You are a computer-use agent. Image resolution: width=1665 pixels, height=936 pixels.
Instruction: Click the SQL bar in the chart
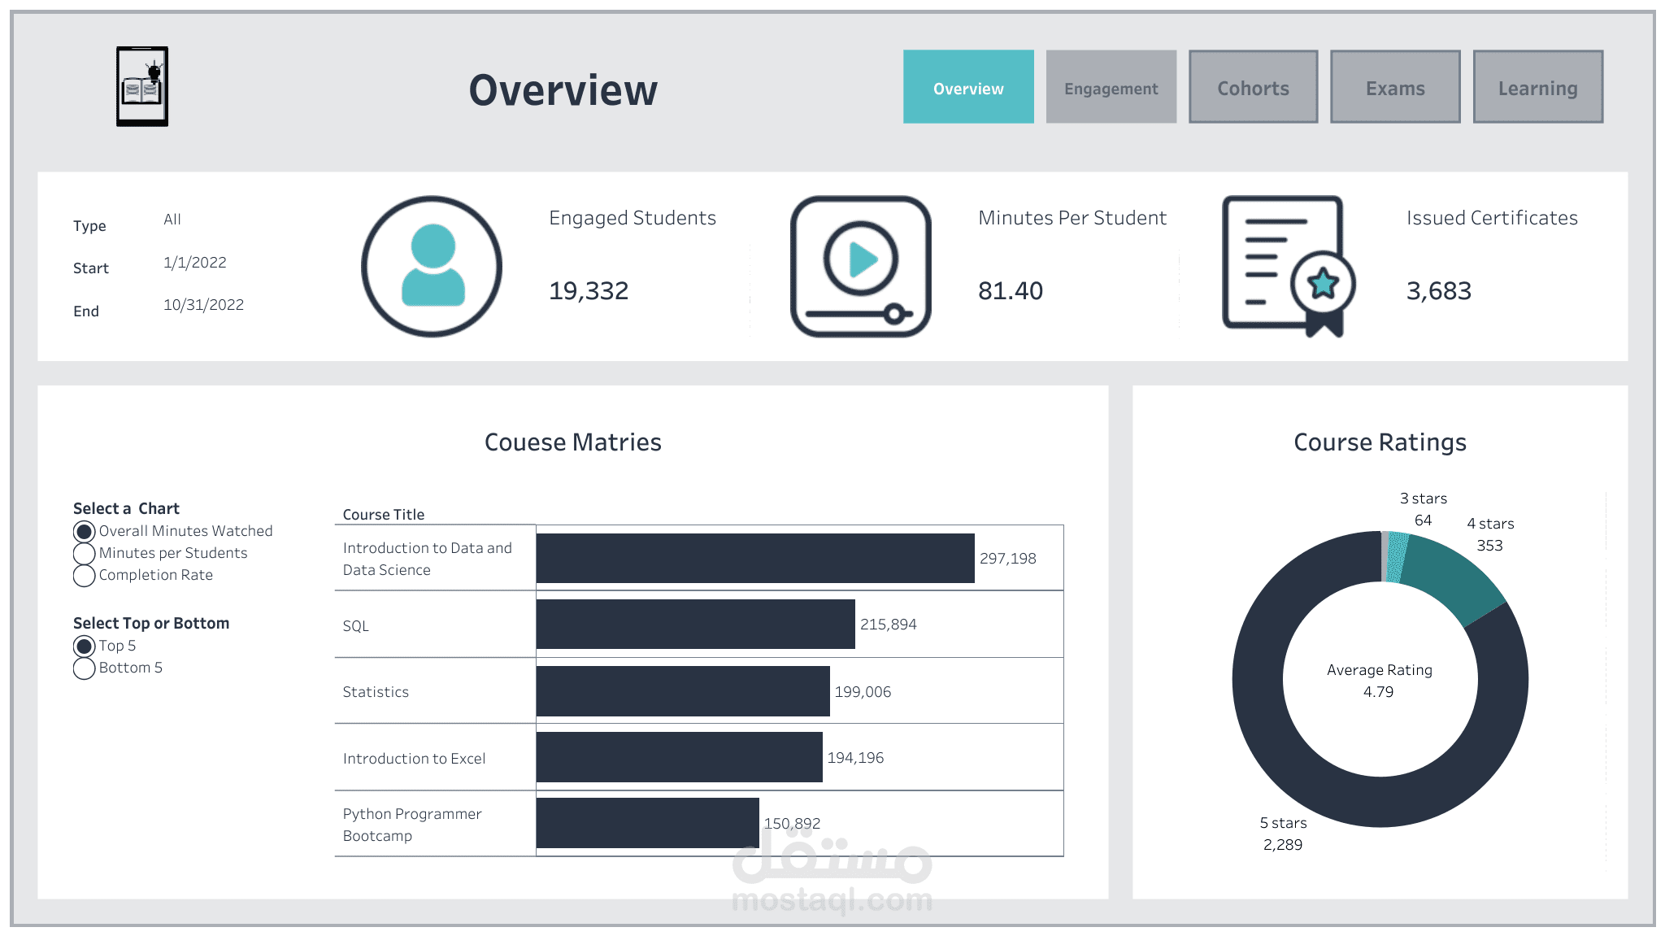(696, 625)
